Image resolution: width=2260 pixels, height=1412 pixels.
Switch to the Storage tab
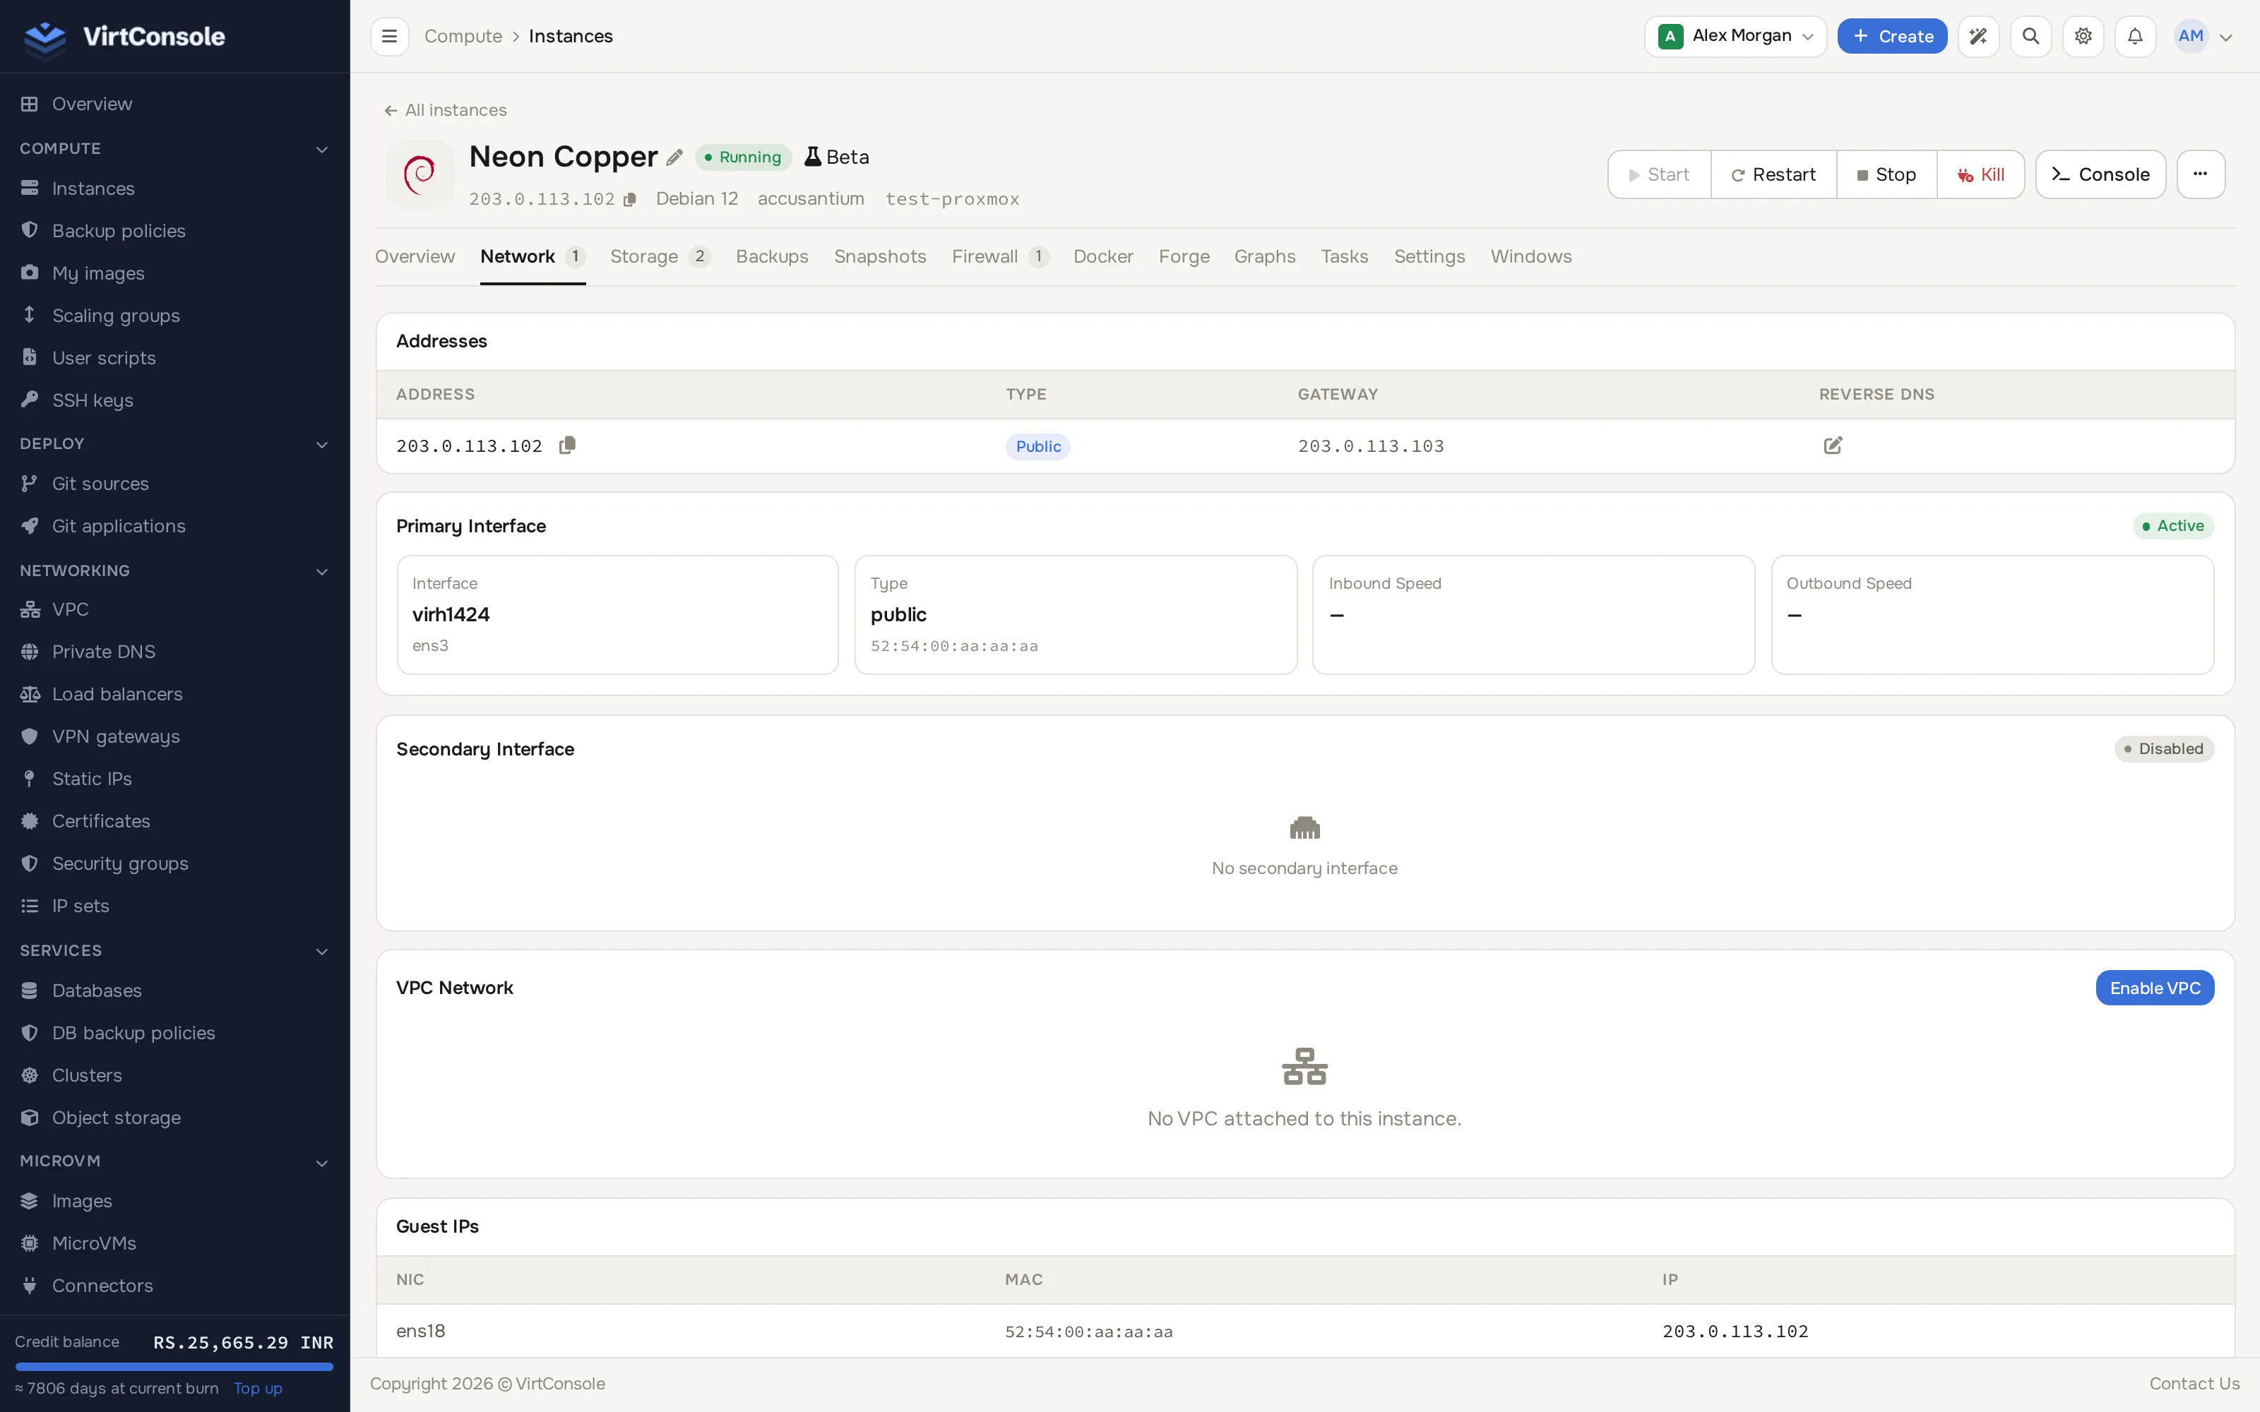click(x=660, y=257)
